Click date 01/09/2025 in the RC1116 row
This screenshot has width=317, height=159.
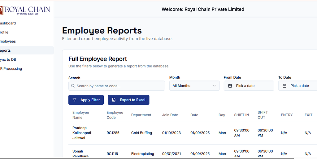pyautogui.click(x=200, y=154)
